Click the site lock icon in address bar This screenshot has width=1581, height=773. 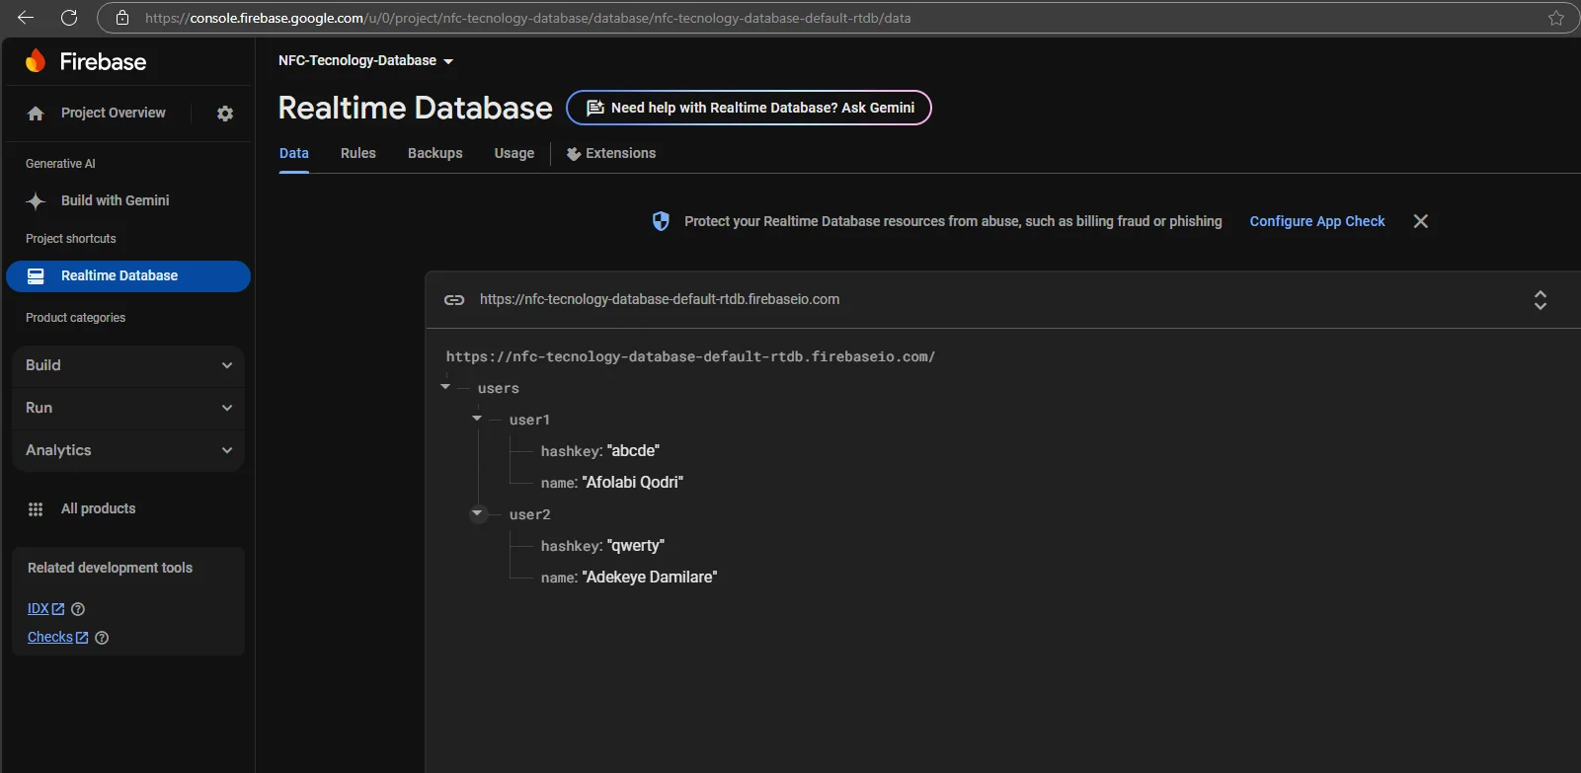[122, 18]
